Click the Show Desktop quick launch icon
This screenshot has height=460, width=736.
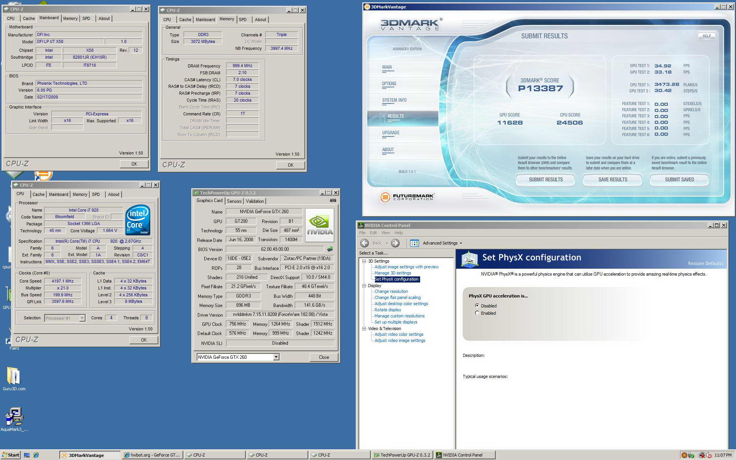pyautogui.click(x=27, y=455)
